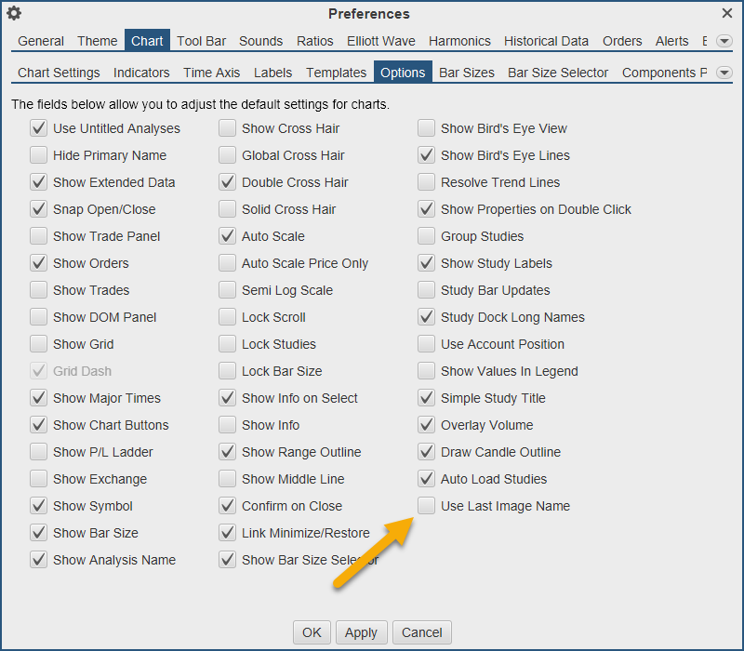Click the OK button
The width and height of the screenshot is (744, 651).
[312, 632]
